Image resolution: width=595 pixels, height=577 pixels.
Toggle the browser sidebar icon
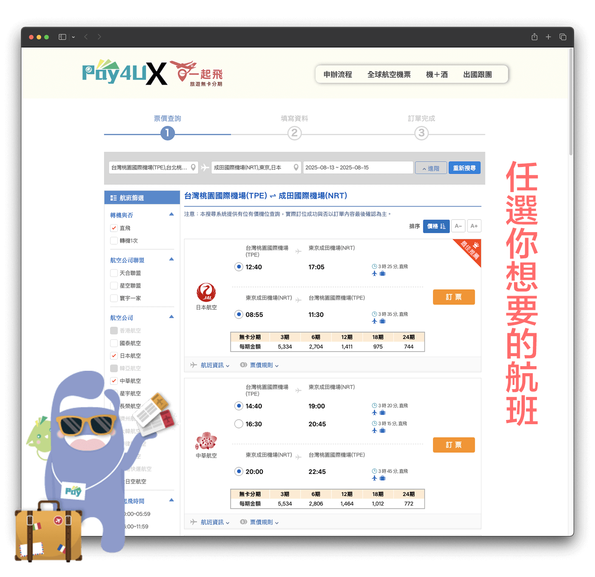(x=62, y=37)
